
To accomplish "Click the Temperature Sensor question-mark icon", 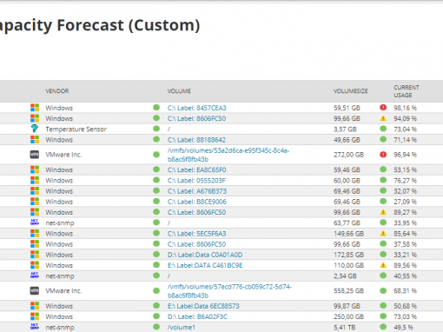I will [x=35, y=129].
